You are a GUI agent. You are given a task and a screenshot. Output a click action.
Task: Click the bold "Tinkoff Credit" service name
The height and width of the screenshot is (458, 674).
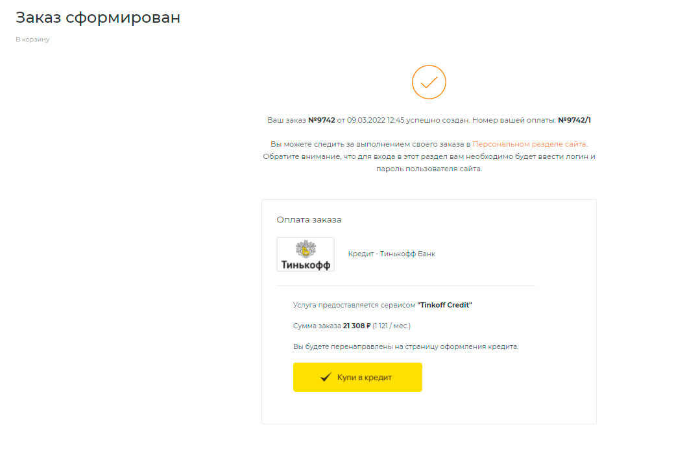444,305
